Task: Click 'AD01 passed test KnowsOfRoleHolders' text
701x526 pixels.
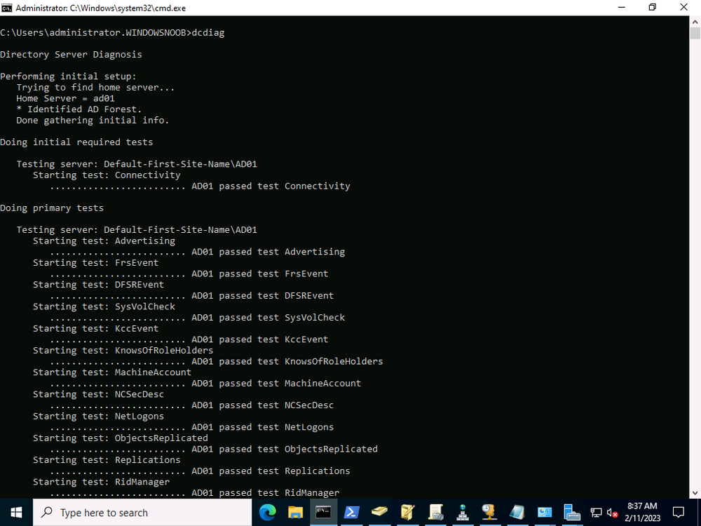Action: (287, 361)
